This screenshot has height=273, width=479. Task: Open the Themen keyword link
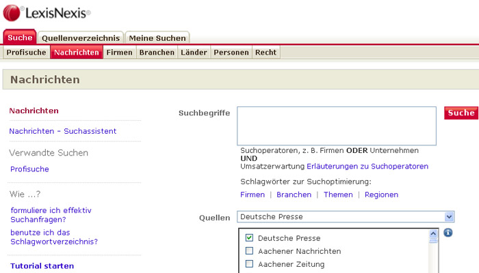tap(338, 195)
